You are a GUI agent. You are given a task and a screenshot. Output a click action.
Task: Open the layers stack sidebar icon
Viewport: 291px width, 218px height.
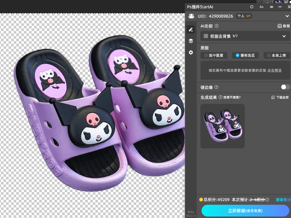click(x=191, y=41)
